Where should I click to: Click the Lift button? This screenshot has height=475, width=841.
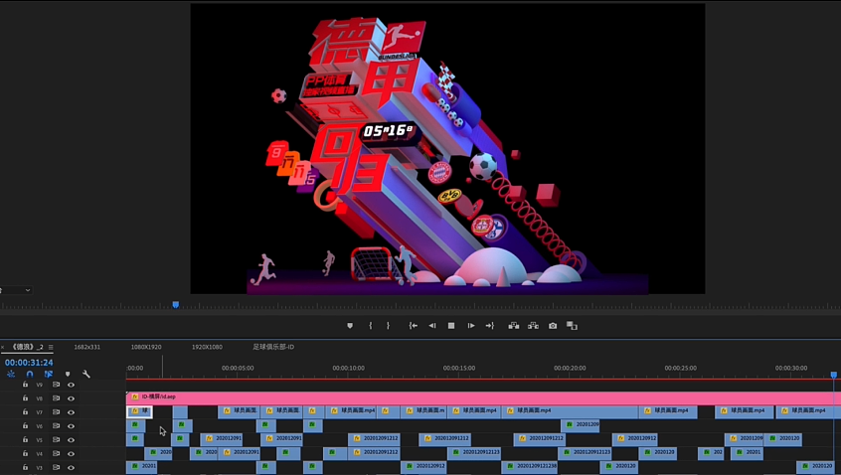(x=513, y=325)
